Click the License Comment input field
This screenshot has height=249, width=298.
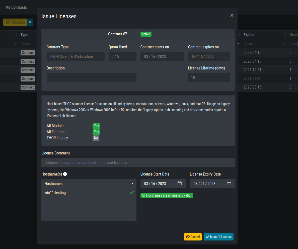138,162
